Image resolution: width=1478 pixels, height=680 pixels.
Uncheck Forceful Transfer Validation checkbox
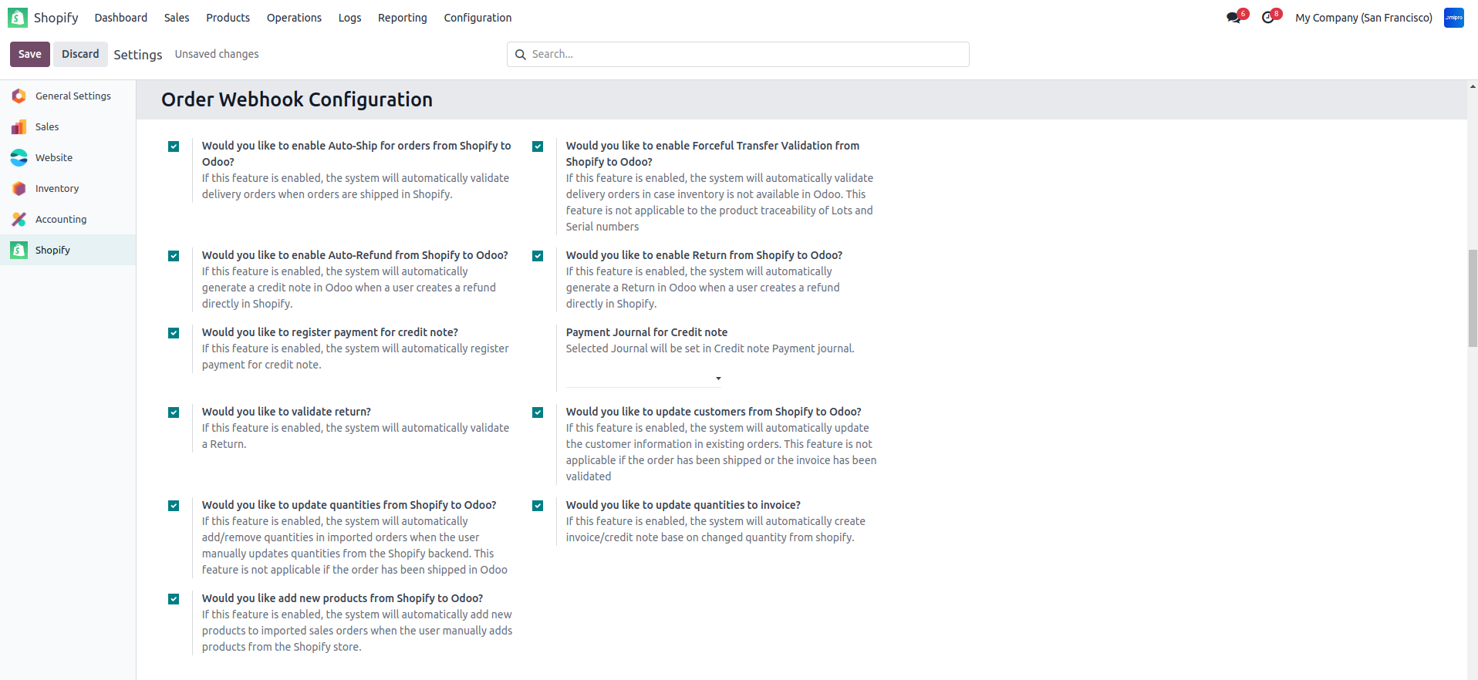pos(538,146)
